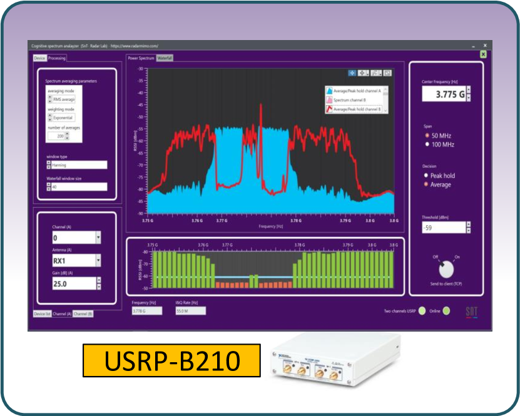Select the crosshair cursor tool in graph palette

(x=352, y=73)
